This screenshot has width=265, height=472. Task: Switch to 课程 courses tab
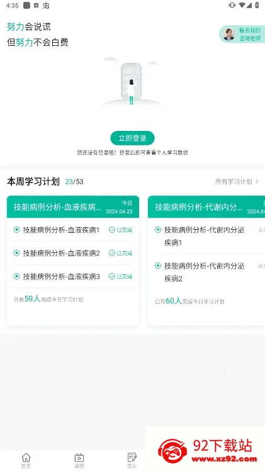[x=79, y=461]
